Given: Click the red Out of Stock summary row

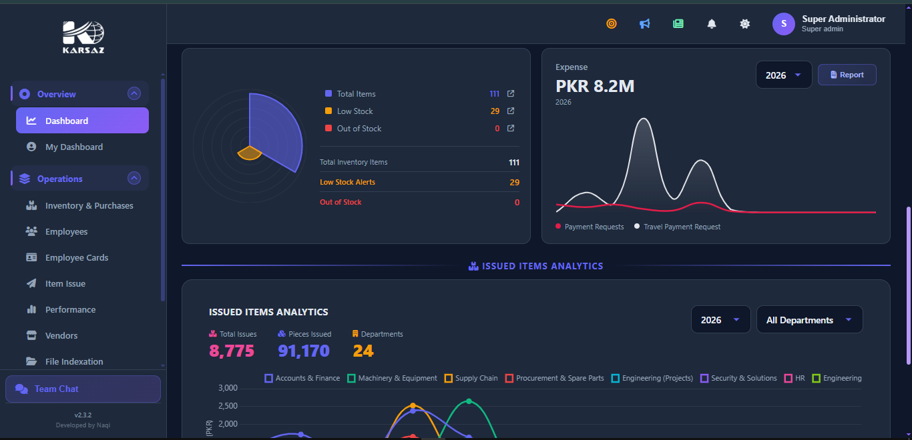Looking at the screenshot, I should coord(419,202).
